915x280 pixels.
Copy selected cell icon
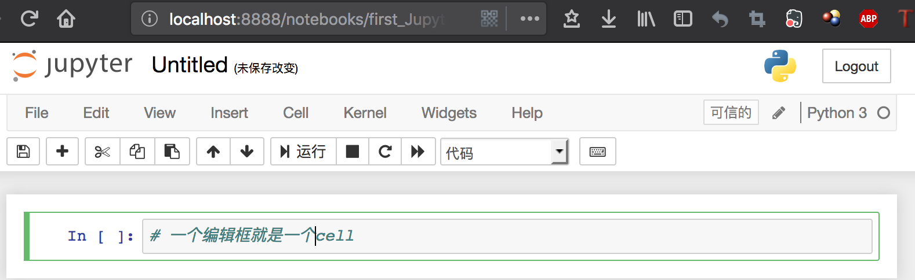point(137,152)
